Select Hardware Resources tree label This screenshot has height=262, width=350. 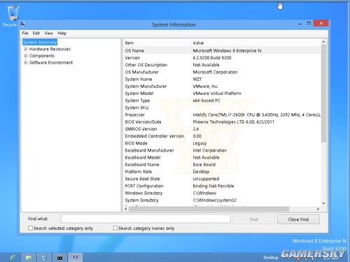click(50, 49)
